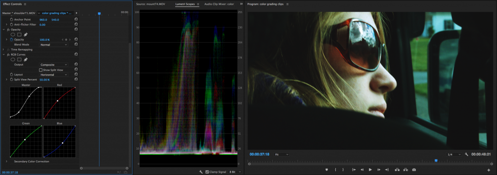Image resolution: width=497 pixels, height=175 pixels.
Task: Open Program monitor wrench settings
Action: coord(466,154)
